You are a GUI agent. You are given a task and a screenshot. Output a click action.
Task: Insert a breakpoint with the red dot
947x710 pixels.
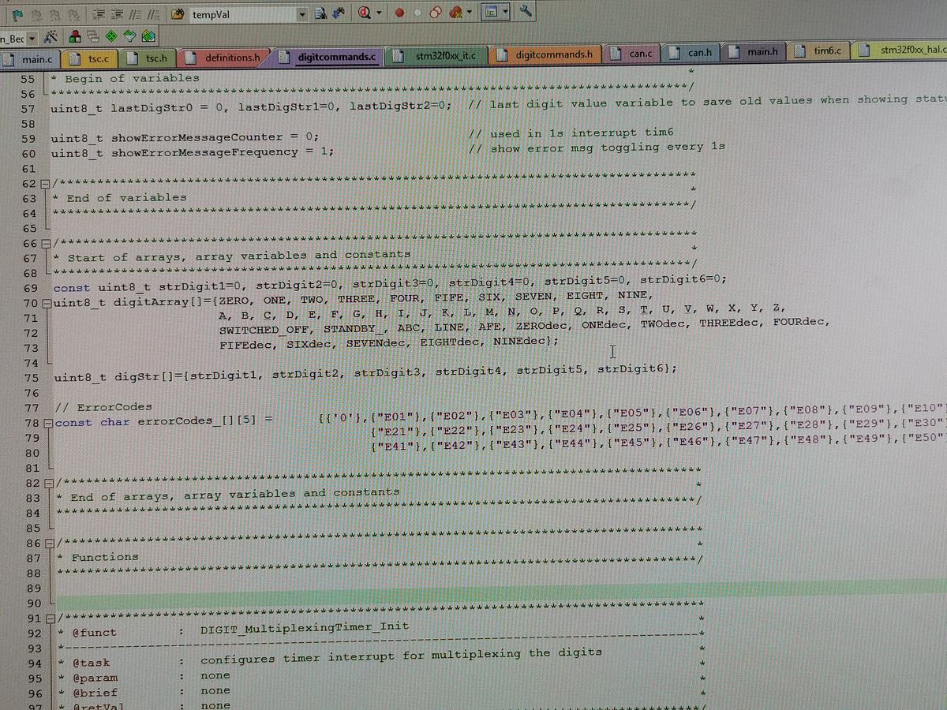[x=399, y=13]
